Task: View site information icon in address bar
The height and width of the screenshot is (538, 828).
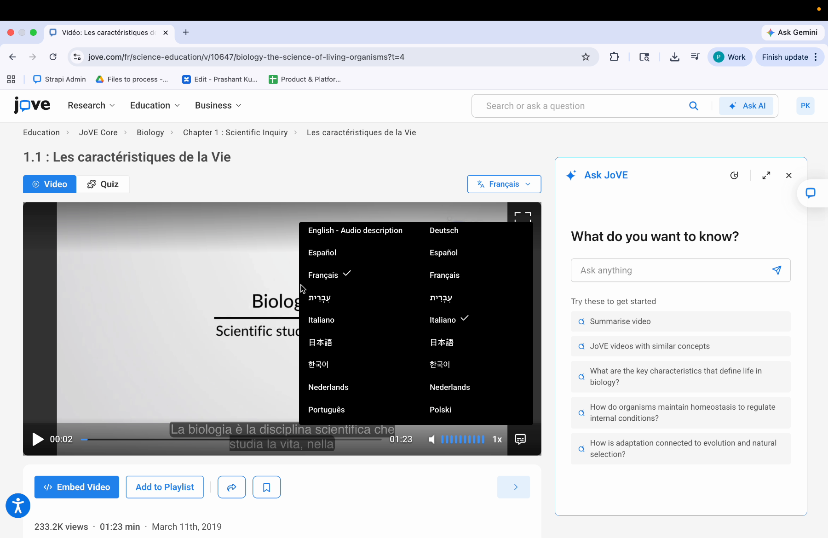Action: (x=77, y=57)
